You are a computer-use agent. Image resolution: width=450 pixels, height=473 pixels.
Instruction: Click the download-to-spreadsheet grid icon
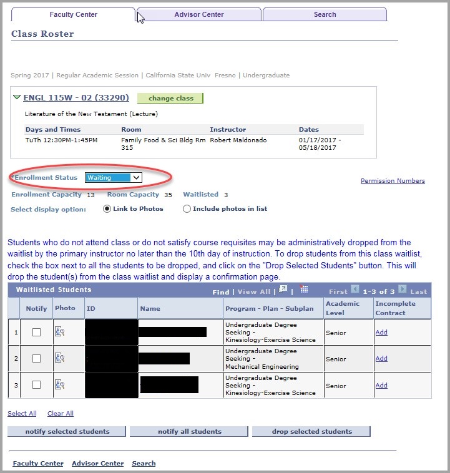pyautogui.click(x=303, y=289)
